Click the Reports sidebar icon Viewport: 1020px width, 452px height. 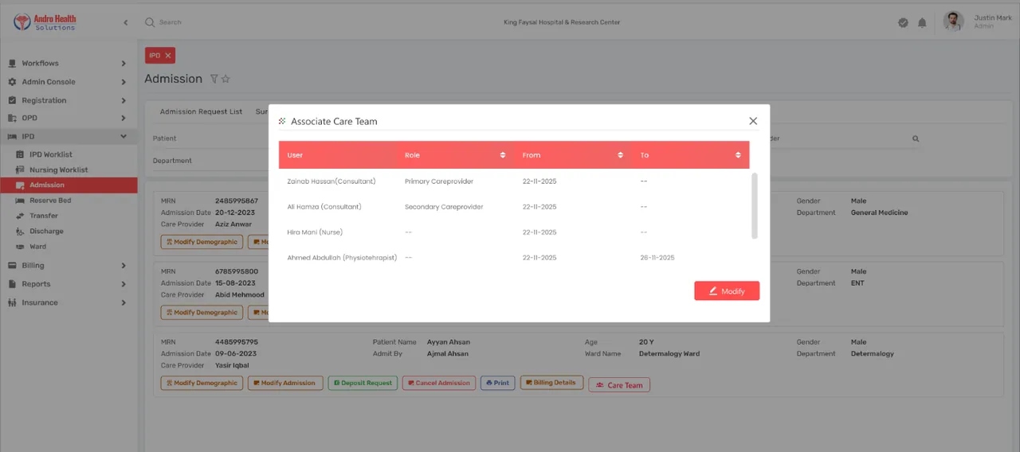pyautogui.click(x=12, y=284)
